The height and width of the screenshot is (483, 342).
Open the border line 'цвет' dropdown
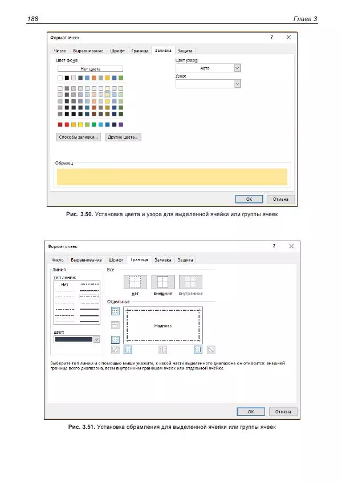point(96,339)
